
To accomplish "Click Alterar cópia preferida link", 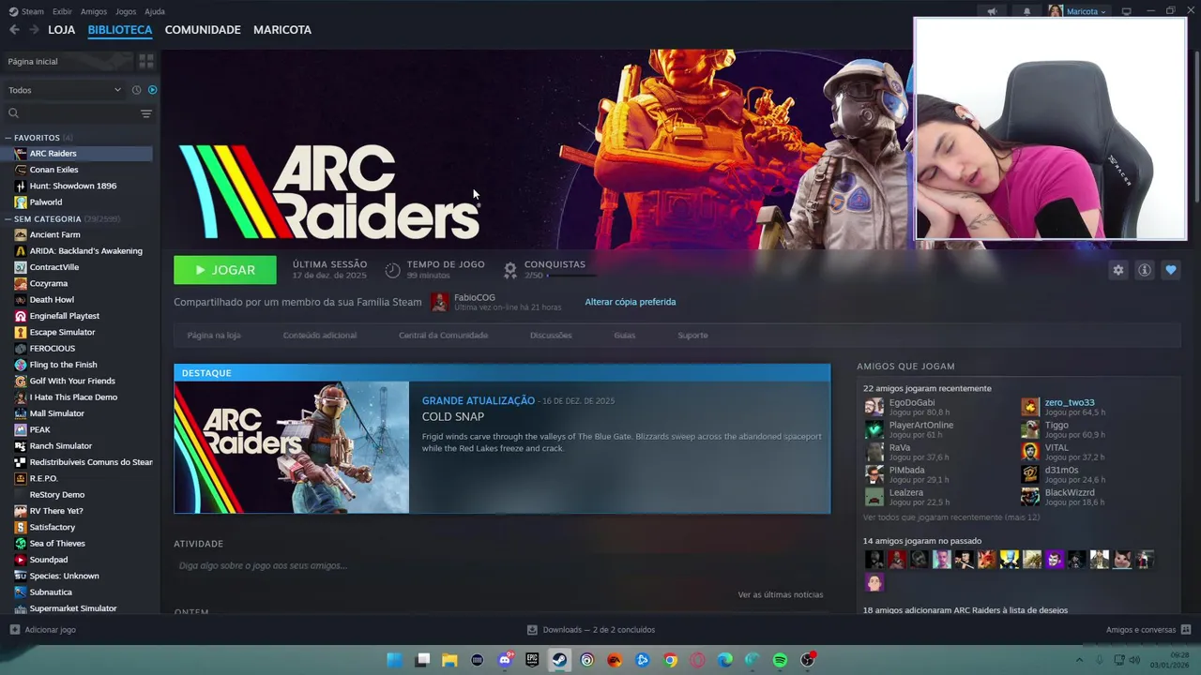I will click(631, 302).
